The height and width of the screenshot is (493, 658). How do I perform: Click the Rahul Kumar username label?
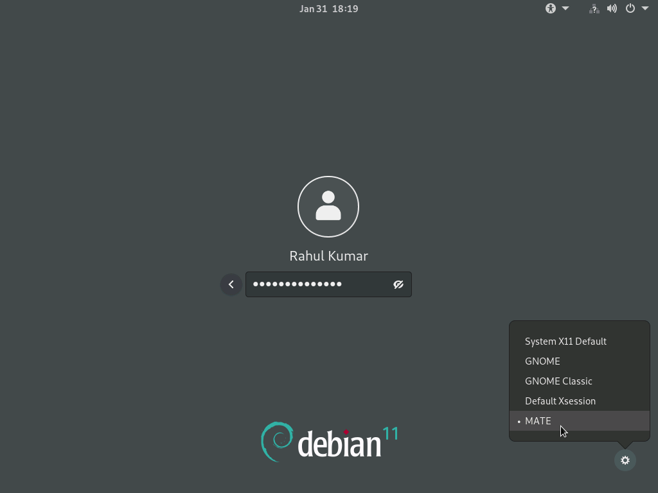point(328,255)
